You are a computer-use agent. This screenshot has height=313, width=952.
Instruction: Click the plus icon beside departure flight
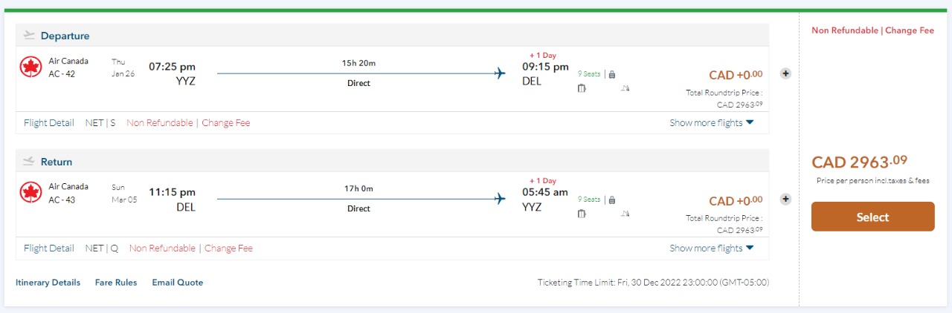[785, 73]
